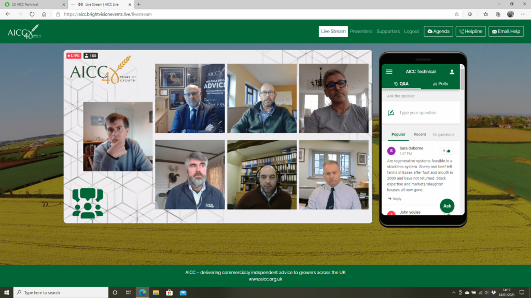Click the Windows taskbar search box

pyautogui.click(x=61, y=293)
